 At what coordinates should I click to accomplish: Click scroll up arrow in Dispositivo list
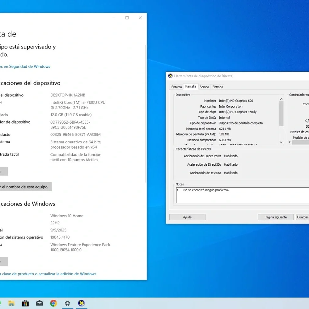pyautogui.click(x=281, y=99)
